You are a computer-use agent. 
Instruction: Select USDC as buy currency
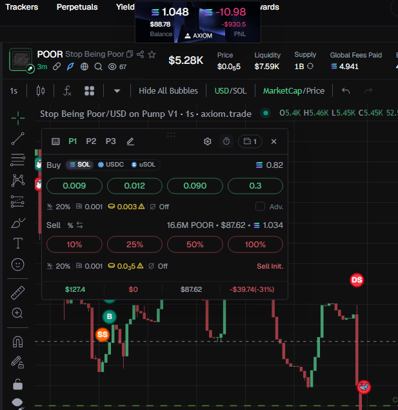(x=111, y=165)
